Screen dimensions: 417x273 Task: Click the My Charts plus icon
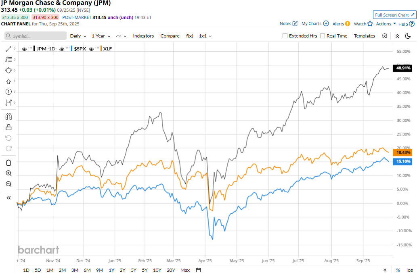(x=326, y=23)
